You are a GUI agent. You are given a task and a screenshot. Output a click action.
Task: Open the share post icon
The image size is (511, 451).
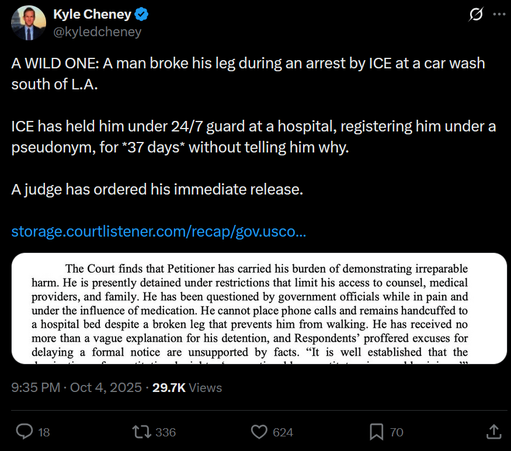[x=493, y=432]
